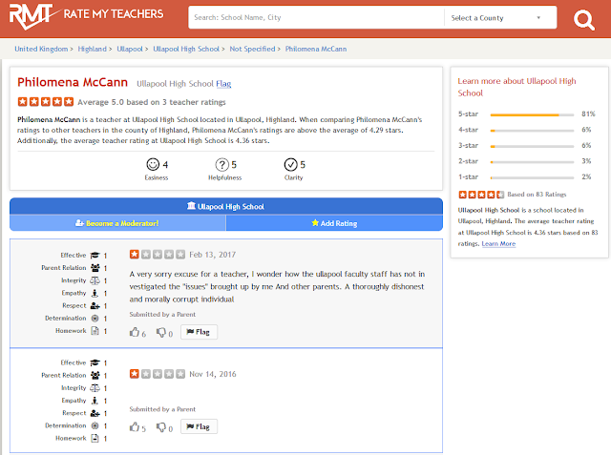
Task: Click the magnifying glass search icon
Action: [583, 20]
